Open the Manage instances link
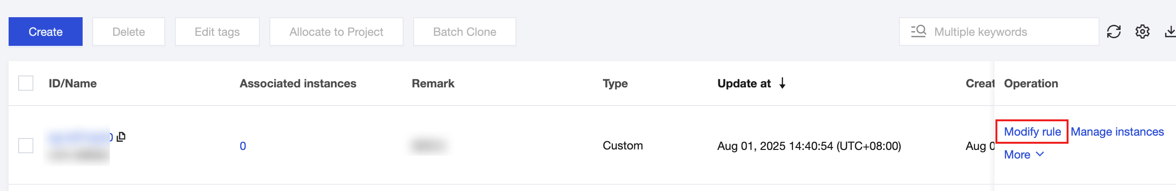The width and height of the screenshot is (1176, 191). click(x=1117, y=132)
